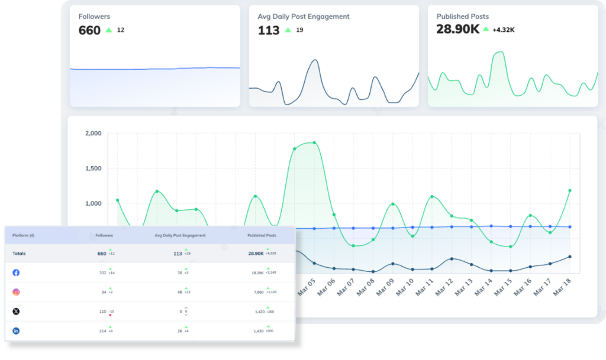Click the red down arrow in X followers cell

point(110,316)
